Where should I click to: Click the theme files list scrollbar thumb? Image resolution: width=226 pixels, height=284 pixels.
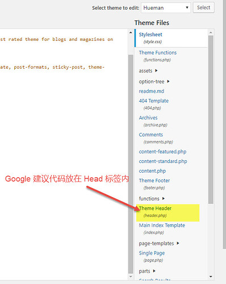pyautogui.click(x=211, y=120)
